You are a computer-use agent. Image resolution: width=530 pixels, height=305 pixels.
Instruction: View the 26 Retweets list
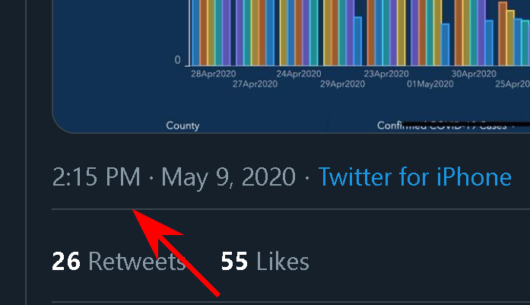tap(119, 262)
